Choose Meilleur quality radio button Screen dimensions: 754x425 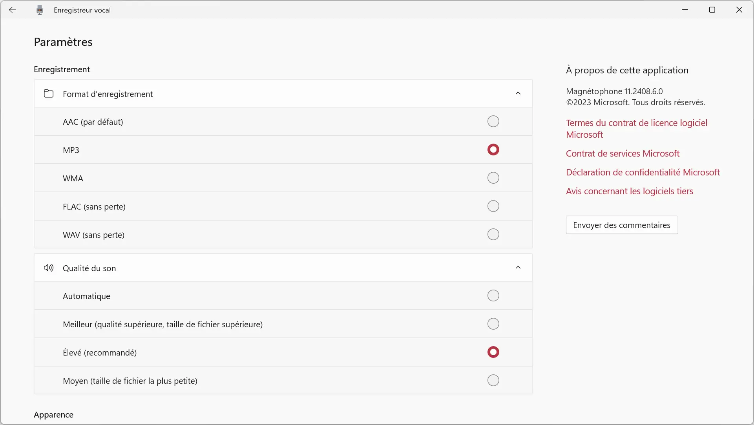[x=493, y=324]
